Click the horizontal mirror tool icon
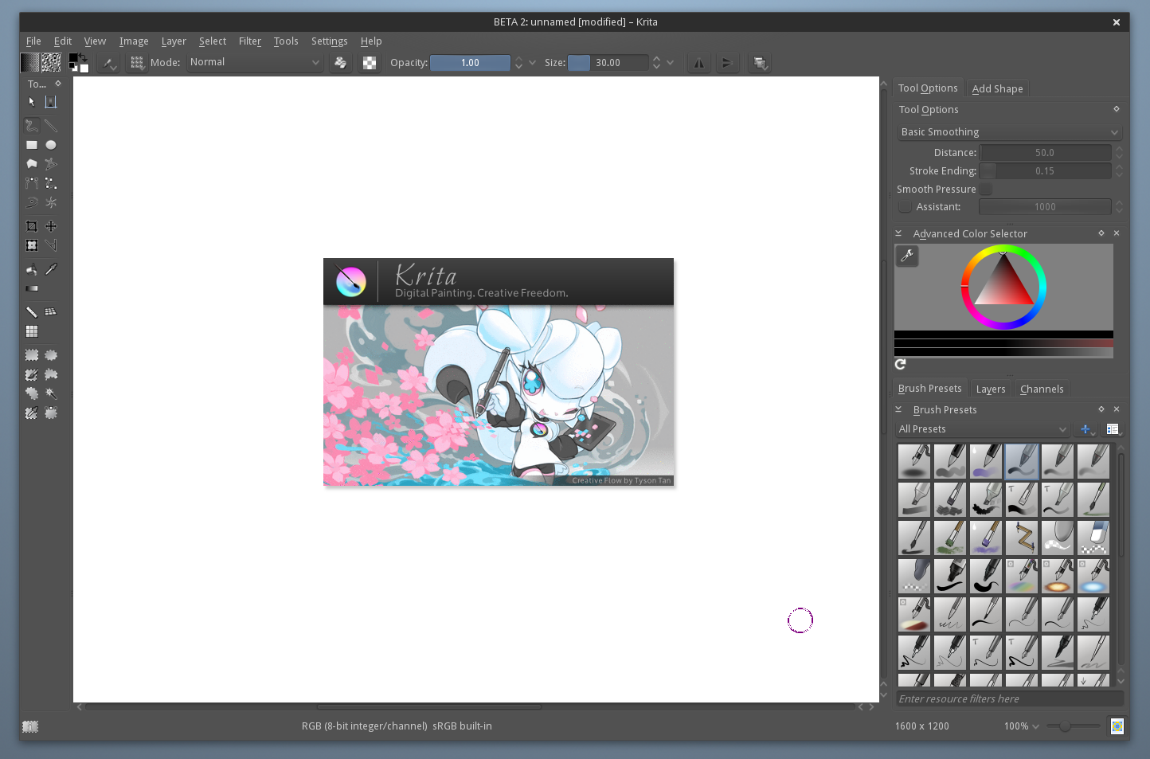This screenshot has width=1150, height=759. pos(698,63)
